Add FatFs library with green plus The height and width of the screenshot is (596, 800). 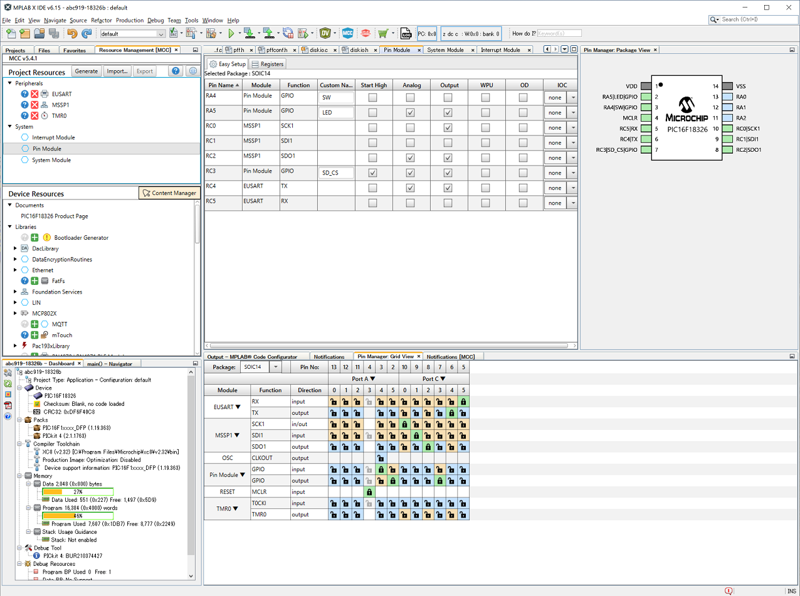34,281
